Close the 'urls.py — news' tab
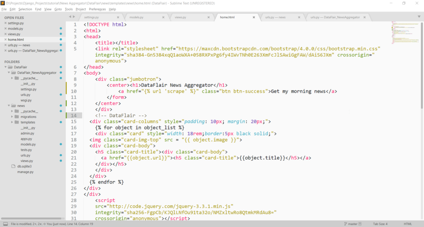 (x=299, y=17)
